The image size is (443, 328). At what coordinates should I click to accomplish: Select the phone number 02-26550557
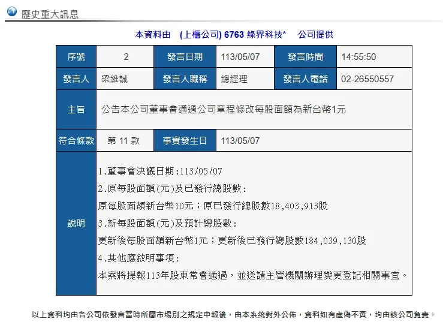[x=367, y=79]
